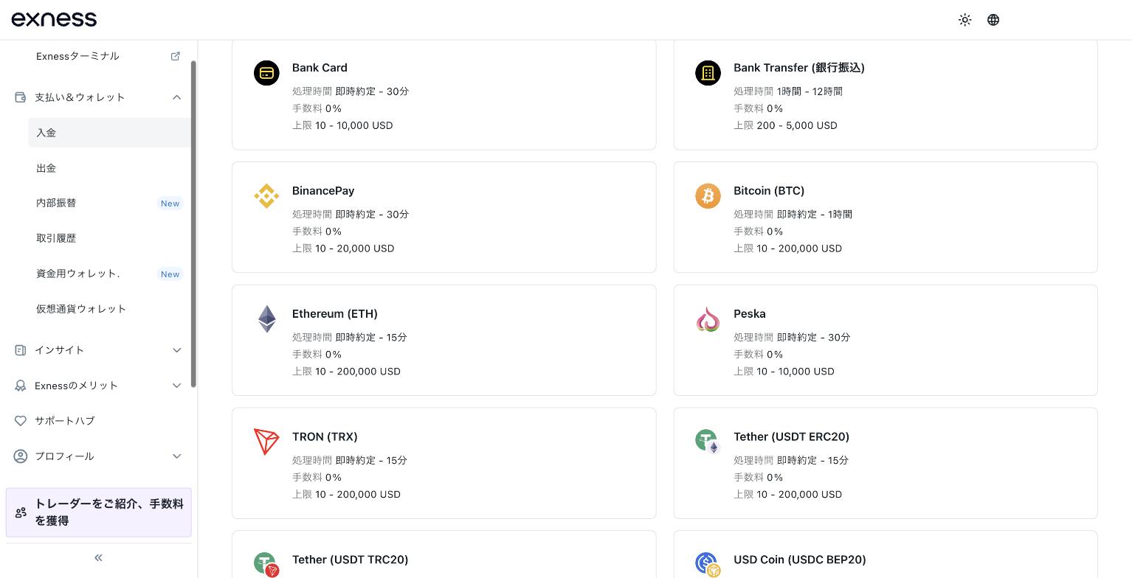Open 取引履歴 in the sidebar
Image resolution: width=1132 pixels, height=578 pixels.
click(56, 238)
